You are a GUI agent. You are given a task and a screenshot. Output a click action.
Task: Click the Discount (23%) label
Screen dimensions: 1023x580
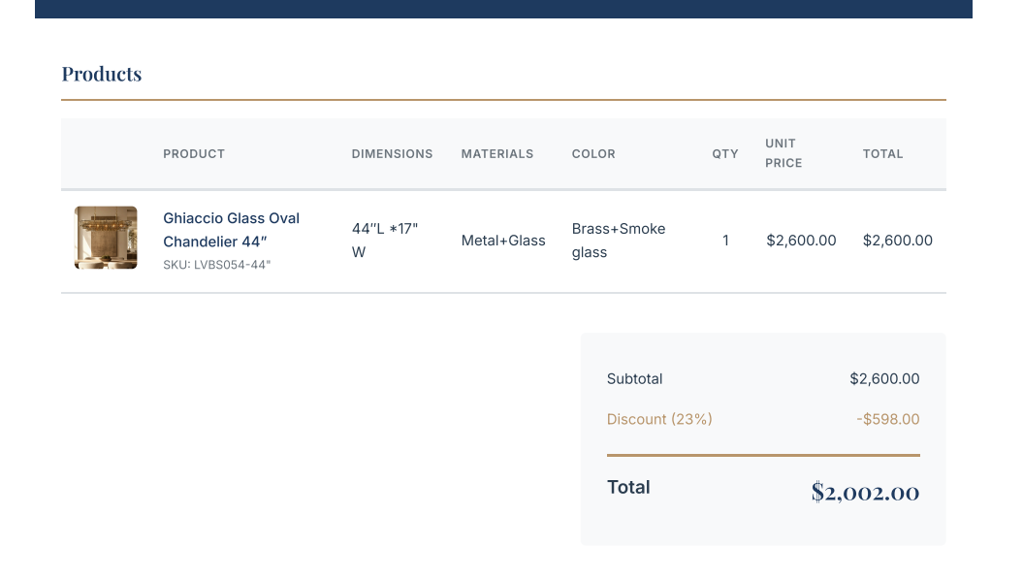[659, 420]
